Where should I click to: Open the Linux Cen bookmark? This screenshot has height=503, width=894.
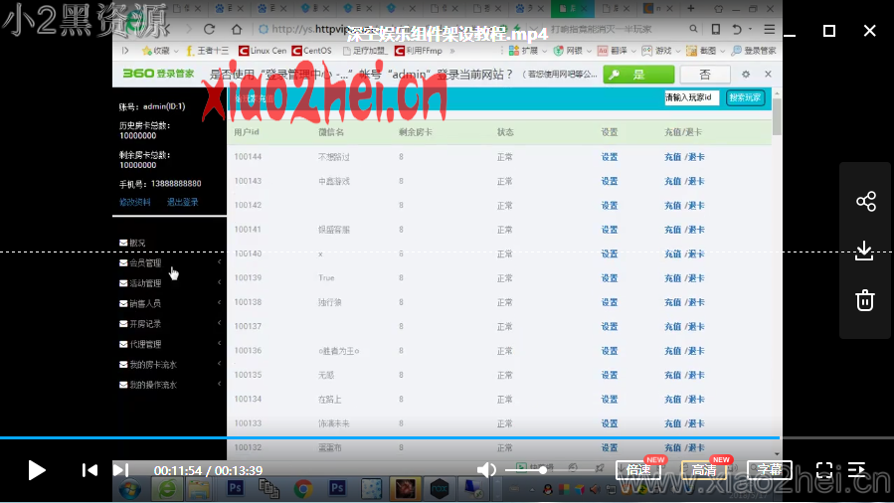[263, 51]
